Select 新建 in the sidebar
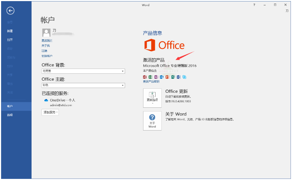 point(10,31)
